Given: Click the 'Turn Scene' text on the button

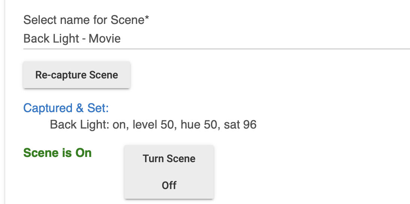Looking at the screenshot, I should point(169,159).
